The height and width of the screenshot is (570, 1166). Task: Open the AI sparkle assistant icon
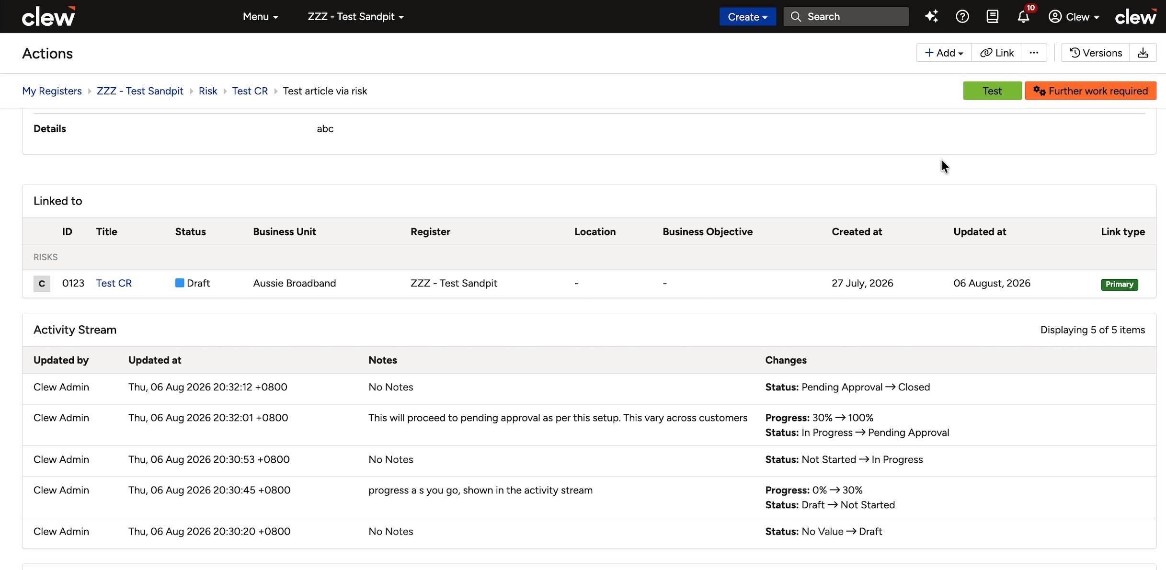(931, 17)
